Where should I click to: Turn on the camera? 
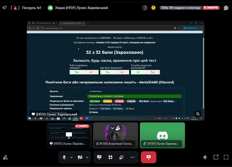click(80, 157)
